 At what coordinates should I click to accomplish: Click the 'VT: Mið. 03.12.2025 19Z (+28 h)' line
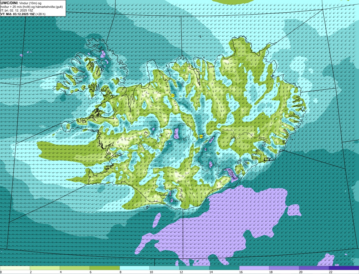pos(23,14)
